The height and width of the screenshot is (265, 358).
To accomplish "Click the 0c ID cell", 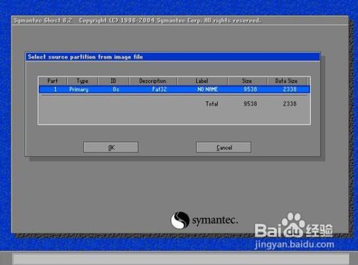I will [116, 89].
